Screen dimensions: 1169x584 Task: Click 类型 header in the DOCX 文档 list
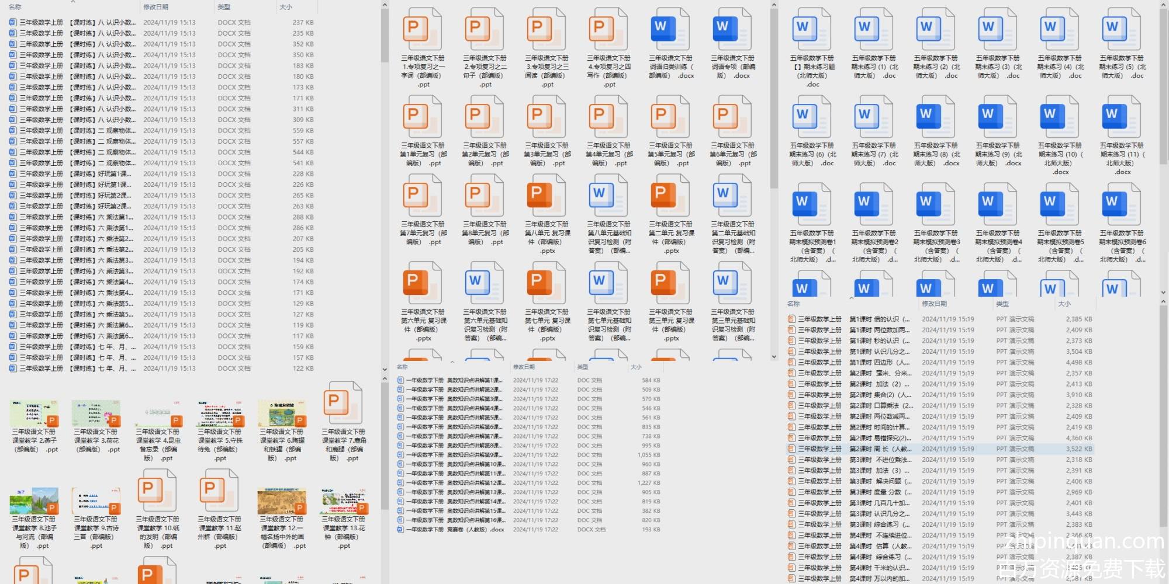coord(224,7)
